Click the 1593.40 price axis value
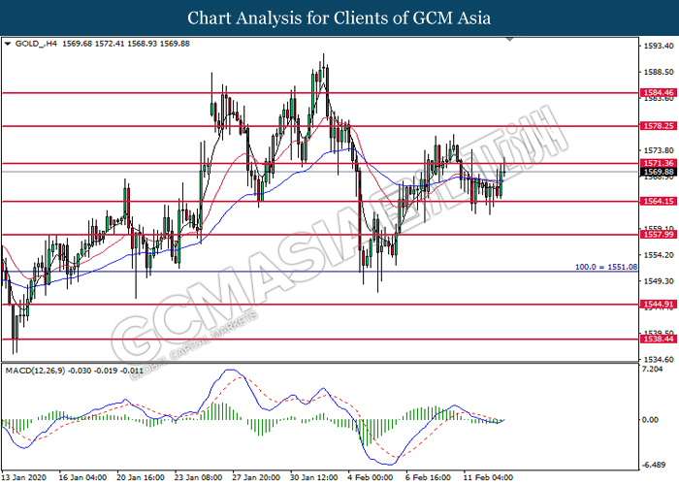Viewport: 679px width, 485px height. pos(659,46)
